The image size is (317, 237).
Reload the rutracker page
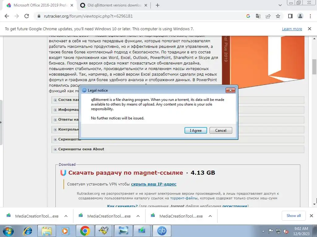click(27, 16)
